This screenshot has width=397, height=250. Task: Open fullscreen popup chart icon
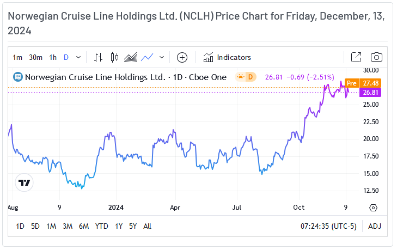pos(356,57)
